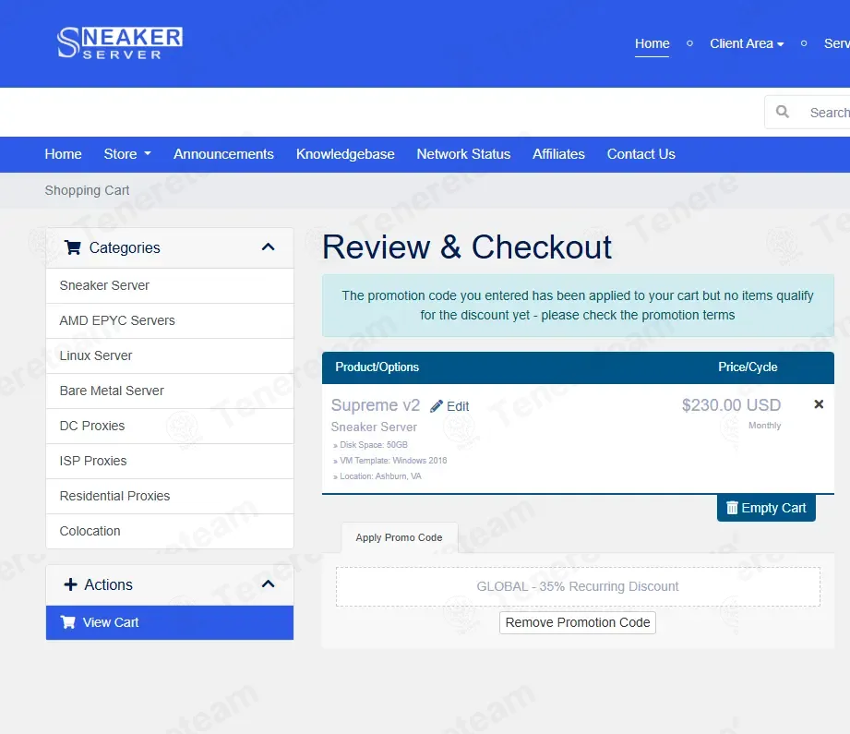Select the Apply Promo Code tab
This screenshot has height=734, width=850.
tap(399, 537)
